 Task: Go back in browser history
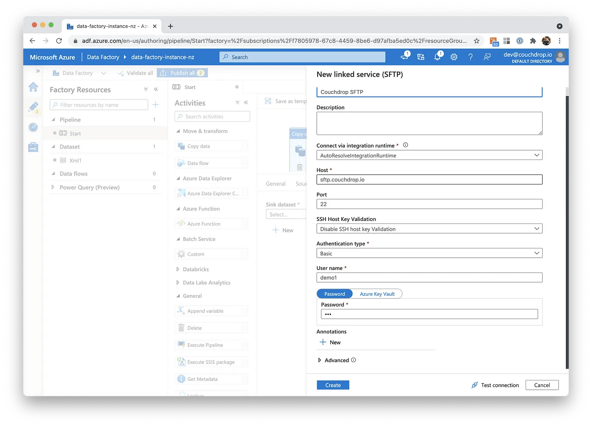click(33, 41)
